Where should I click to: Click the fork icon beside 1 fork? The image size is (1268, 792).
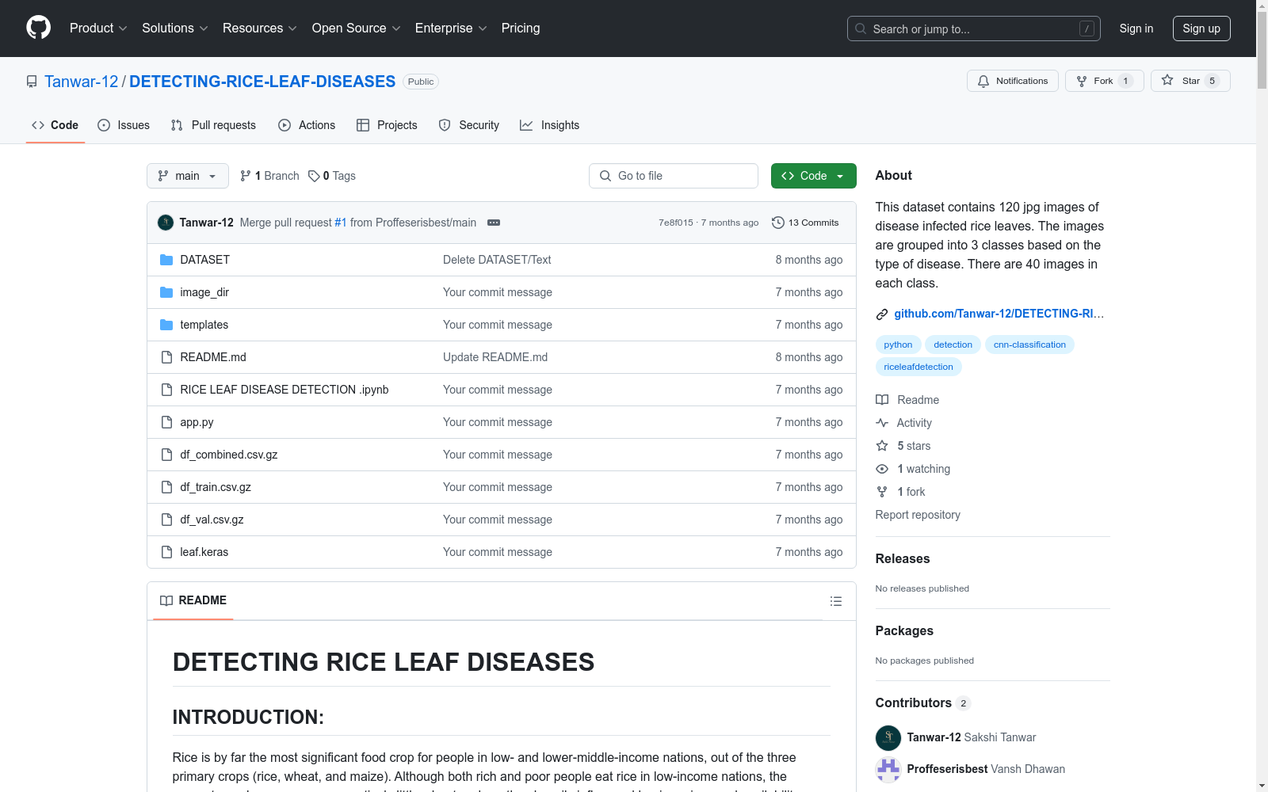tap(882, 492)
